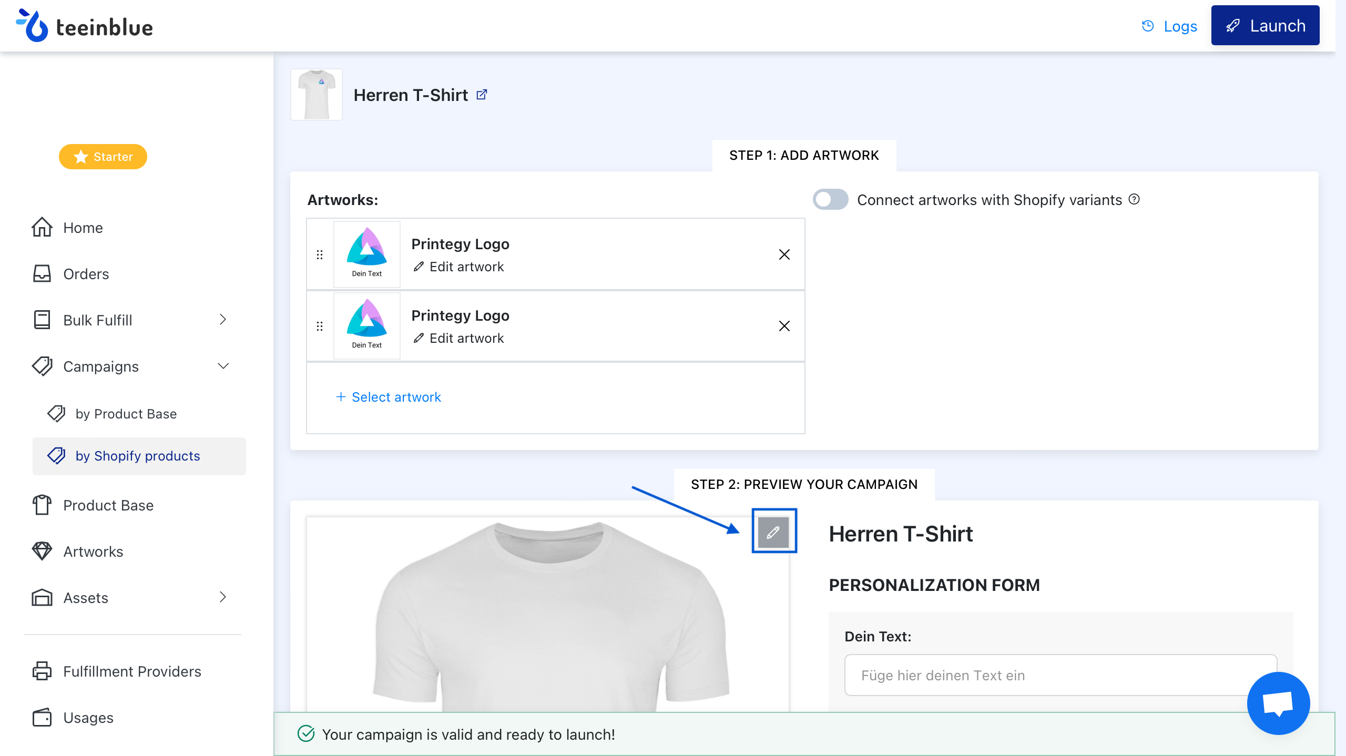Screen dimensions: 1346x756
Task: Click drag handle of first Printegy Logo
Action: click(320, 254)
